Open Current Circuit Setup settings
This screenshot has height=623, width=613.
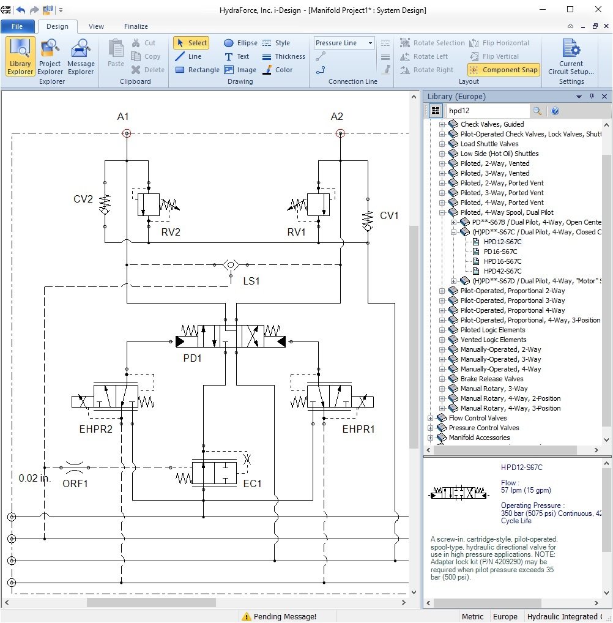(x=571, y=58)
